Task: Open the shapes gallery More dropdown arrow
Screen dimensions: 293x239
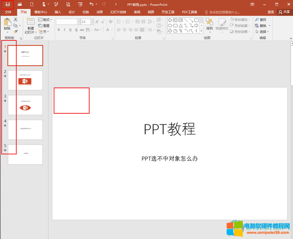Action: (201, 30)
